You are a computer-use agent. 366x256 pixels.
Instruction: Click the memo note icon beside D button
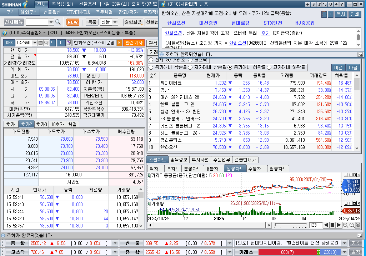tap(69, 43)
